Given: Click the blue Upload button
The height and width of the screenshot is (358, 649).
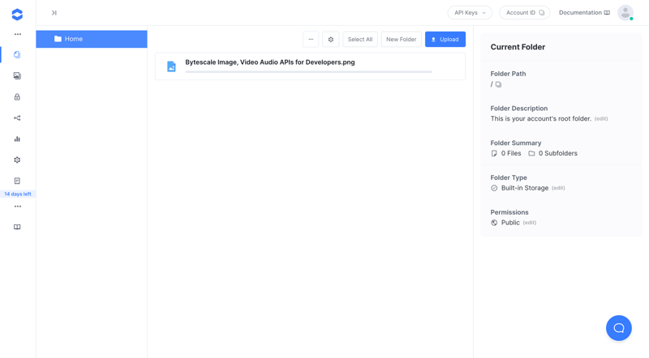Looking at the screenshot, I should pyautogui.click(x=445, y=39).
